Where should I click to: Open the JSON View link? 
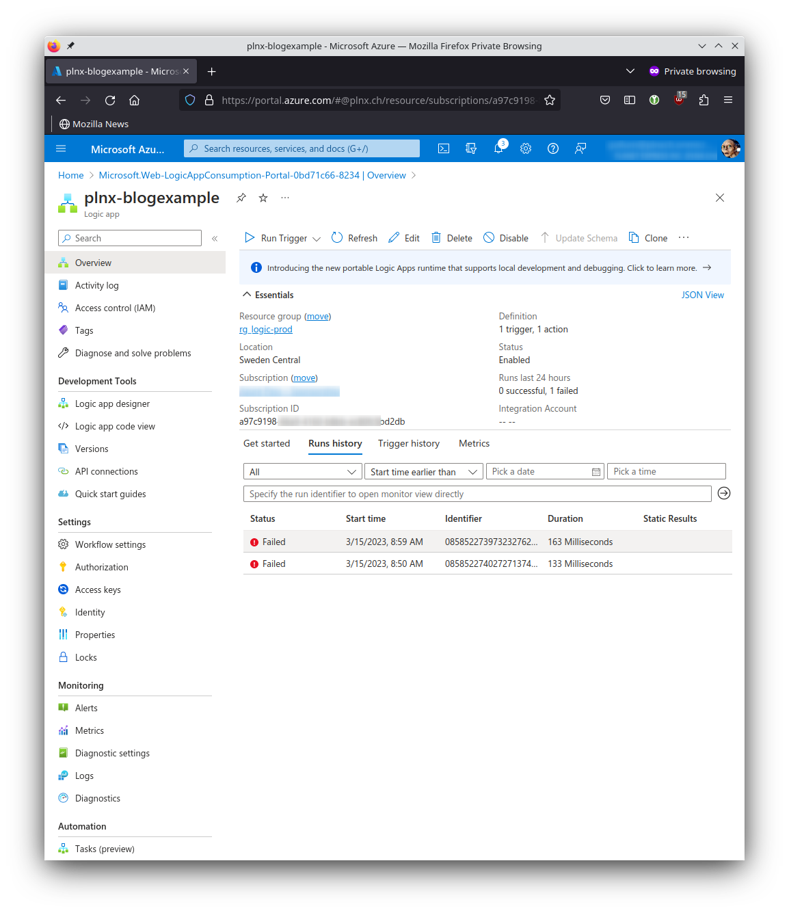pos(702,295)
